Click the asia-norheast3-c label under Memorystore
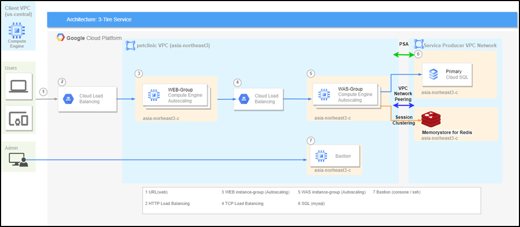The image size is (520, 227). 440,138
